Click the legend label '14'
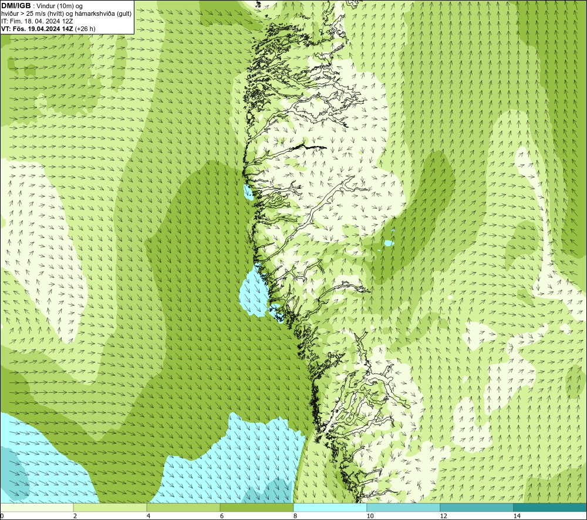The width and height of the screenshot is (587, 520). 517,516
